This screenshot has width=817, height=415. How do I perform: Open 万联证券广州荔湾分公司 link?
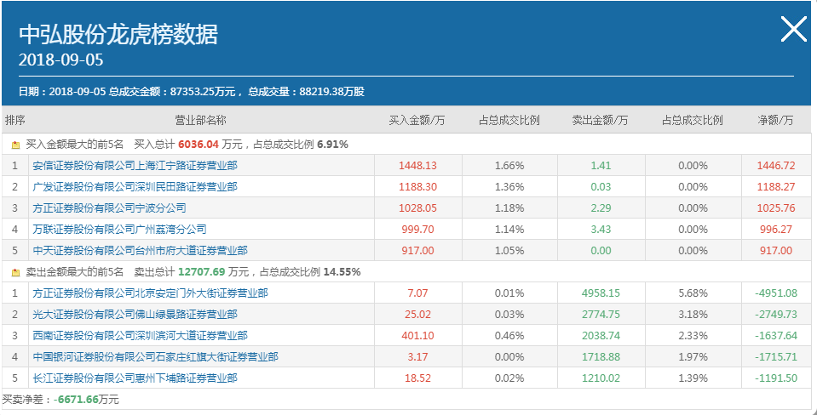point(120,230)
